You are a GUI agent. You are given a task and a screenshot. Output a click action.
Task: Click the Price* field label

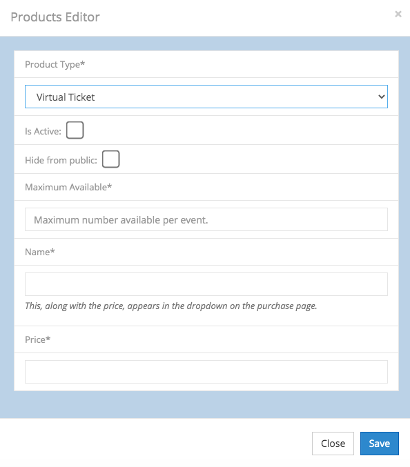tap(37, 339)
